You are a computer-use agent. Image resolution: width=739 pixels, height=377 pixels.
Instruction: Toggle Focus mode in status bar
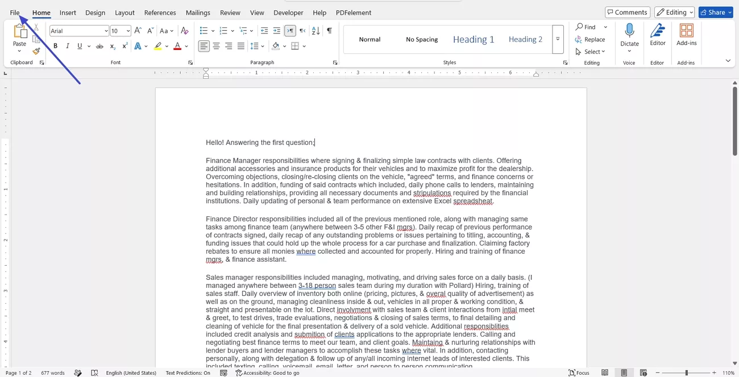pos(579,373)
